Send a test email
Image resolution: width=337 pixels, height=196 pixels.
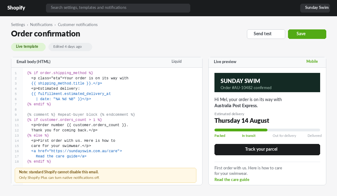(266, 34)
